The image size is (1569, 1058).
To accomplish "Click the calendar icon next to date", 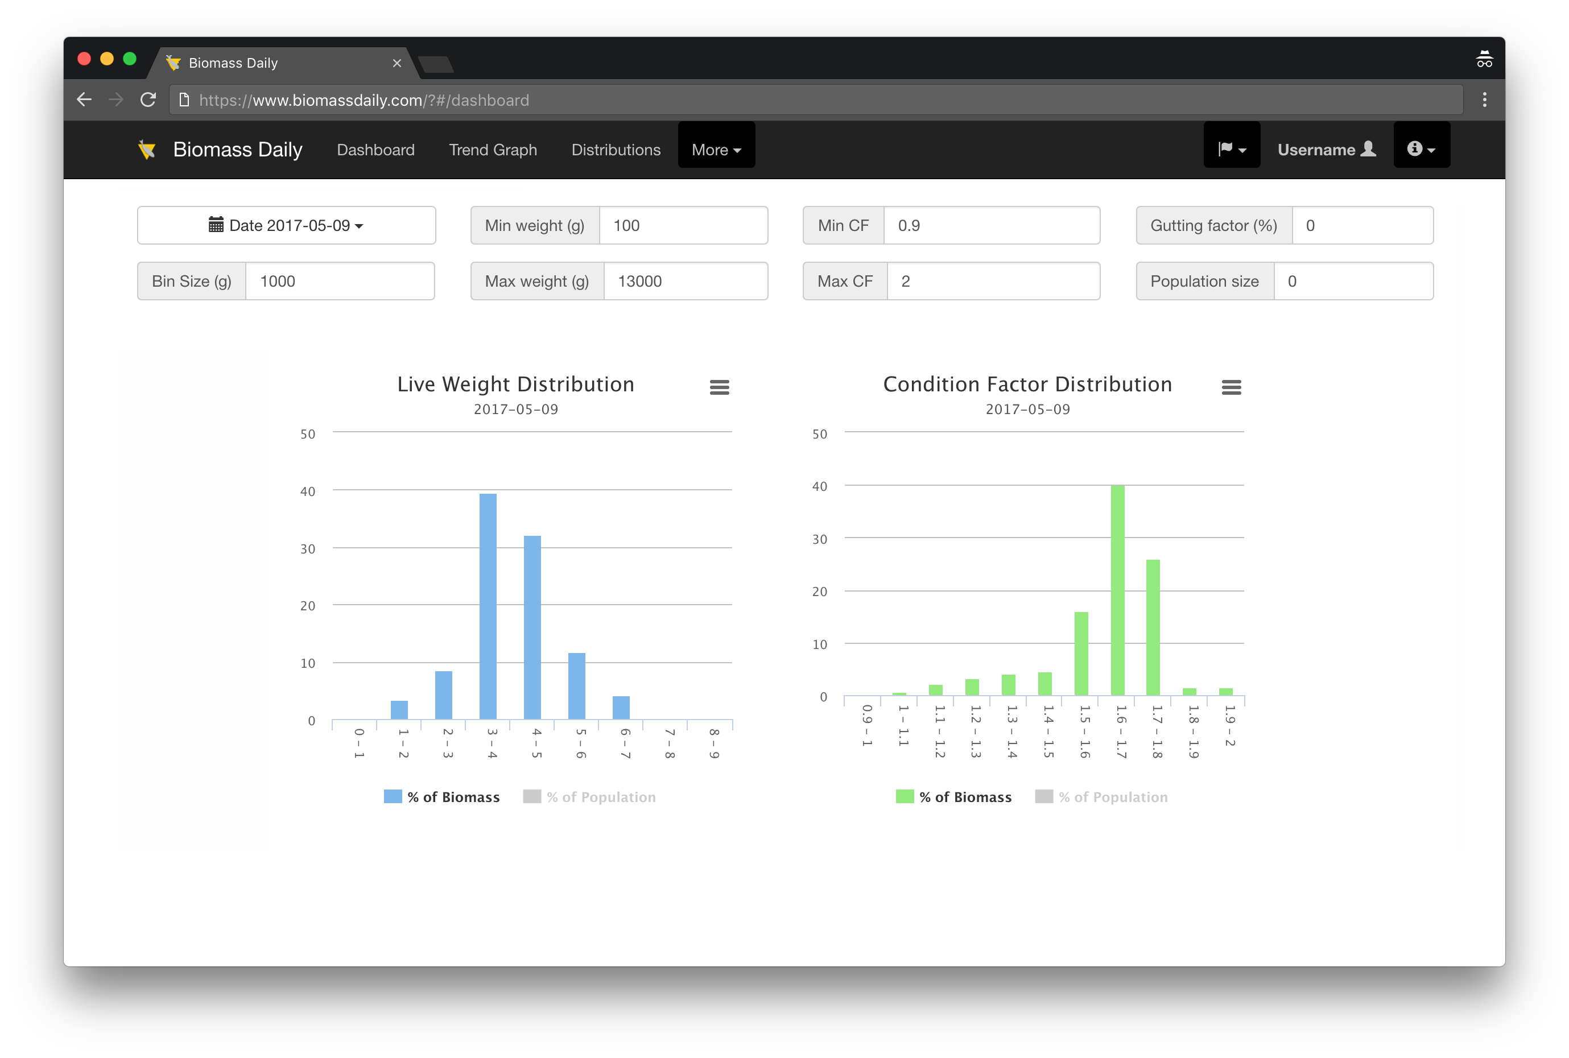I will coord(216,224).
